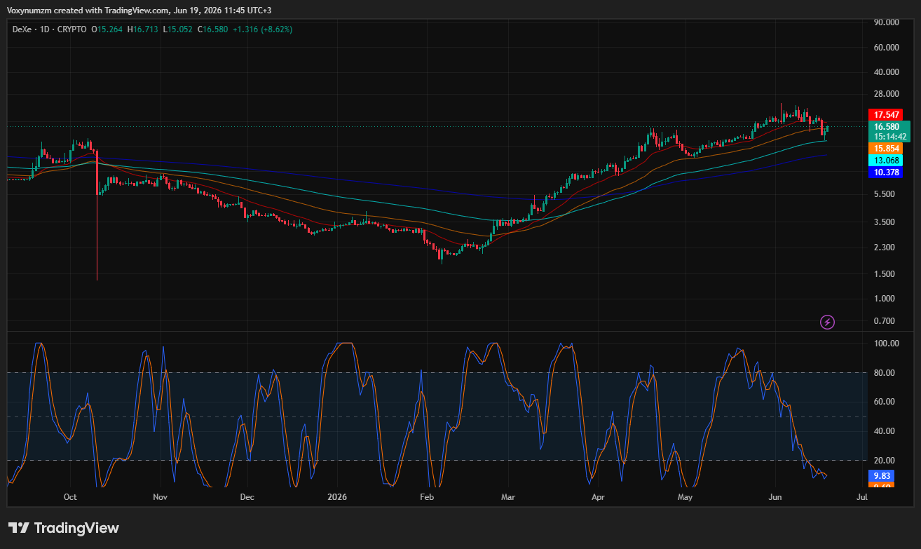The image size is (921, 549).
Task: Click the purple lightning bolt icon
Action: pos(828,322)
